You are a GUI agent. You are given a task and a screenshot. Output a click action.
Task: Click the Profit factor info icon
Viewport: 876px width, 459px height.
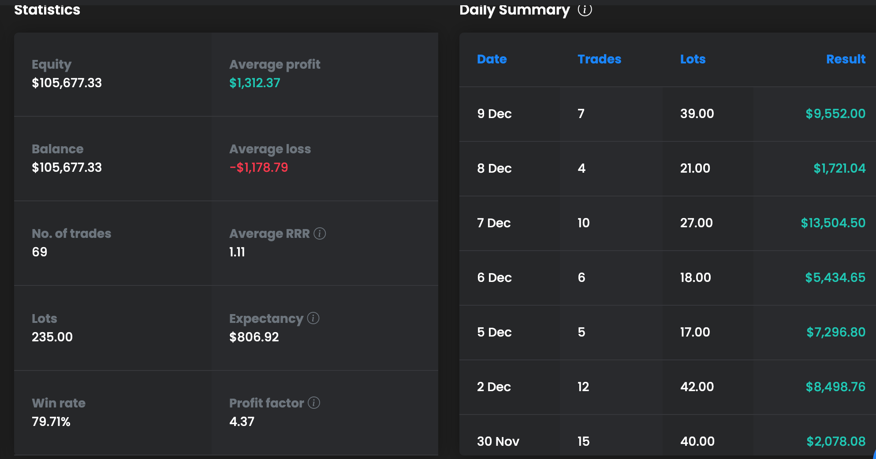(x=314, y=403)
